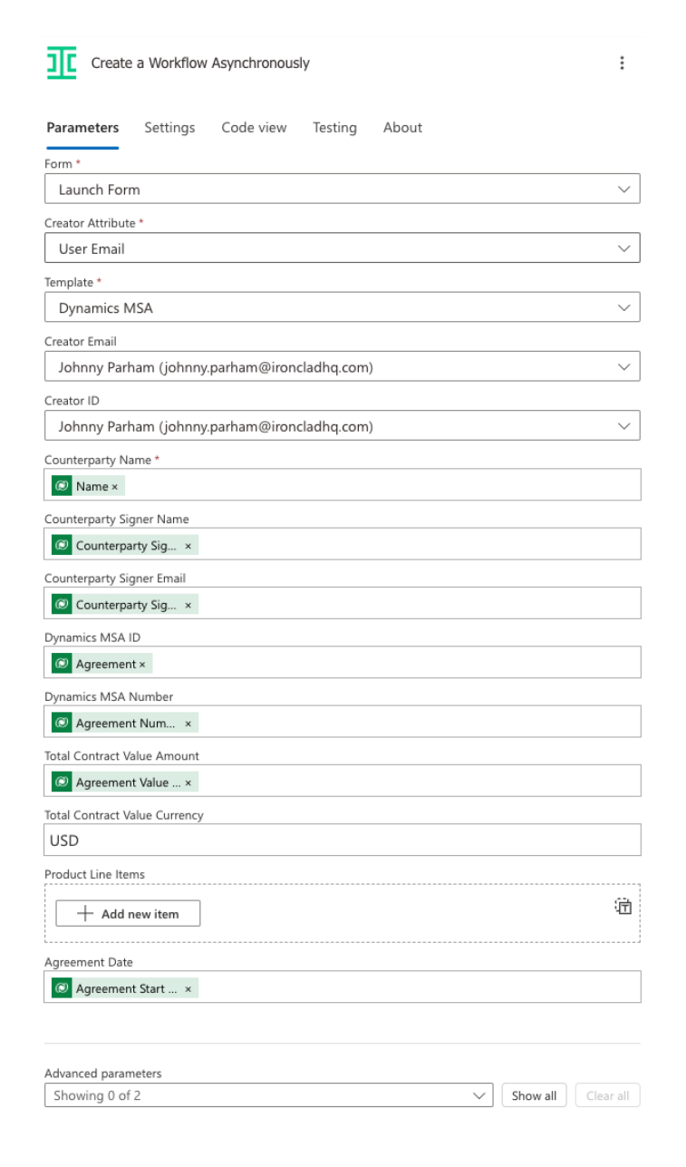The height and width of the screenshot is (1167, 686).
Task: Open the Parameters tab
Action: tap(82, 128)
